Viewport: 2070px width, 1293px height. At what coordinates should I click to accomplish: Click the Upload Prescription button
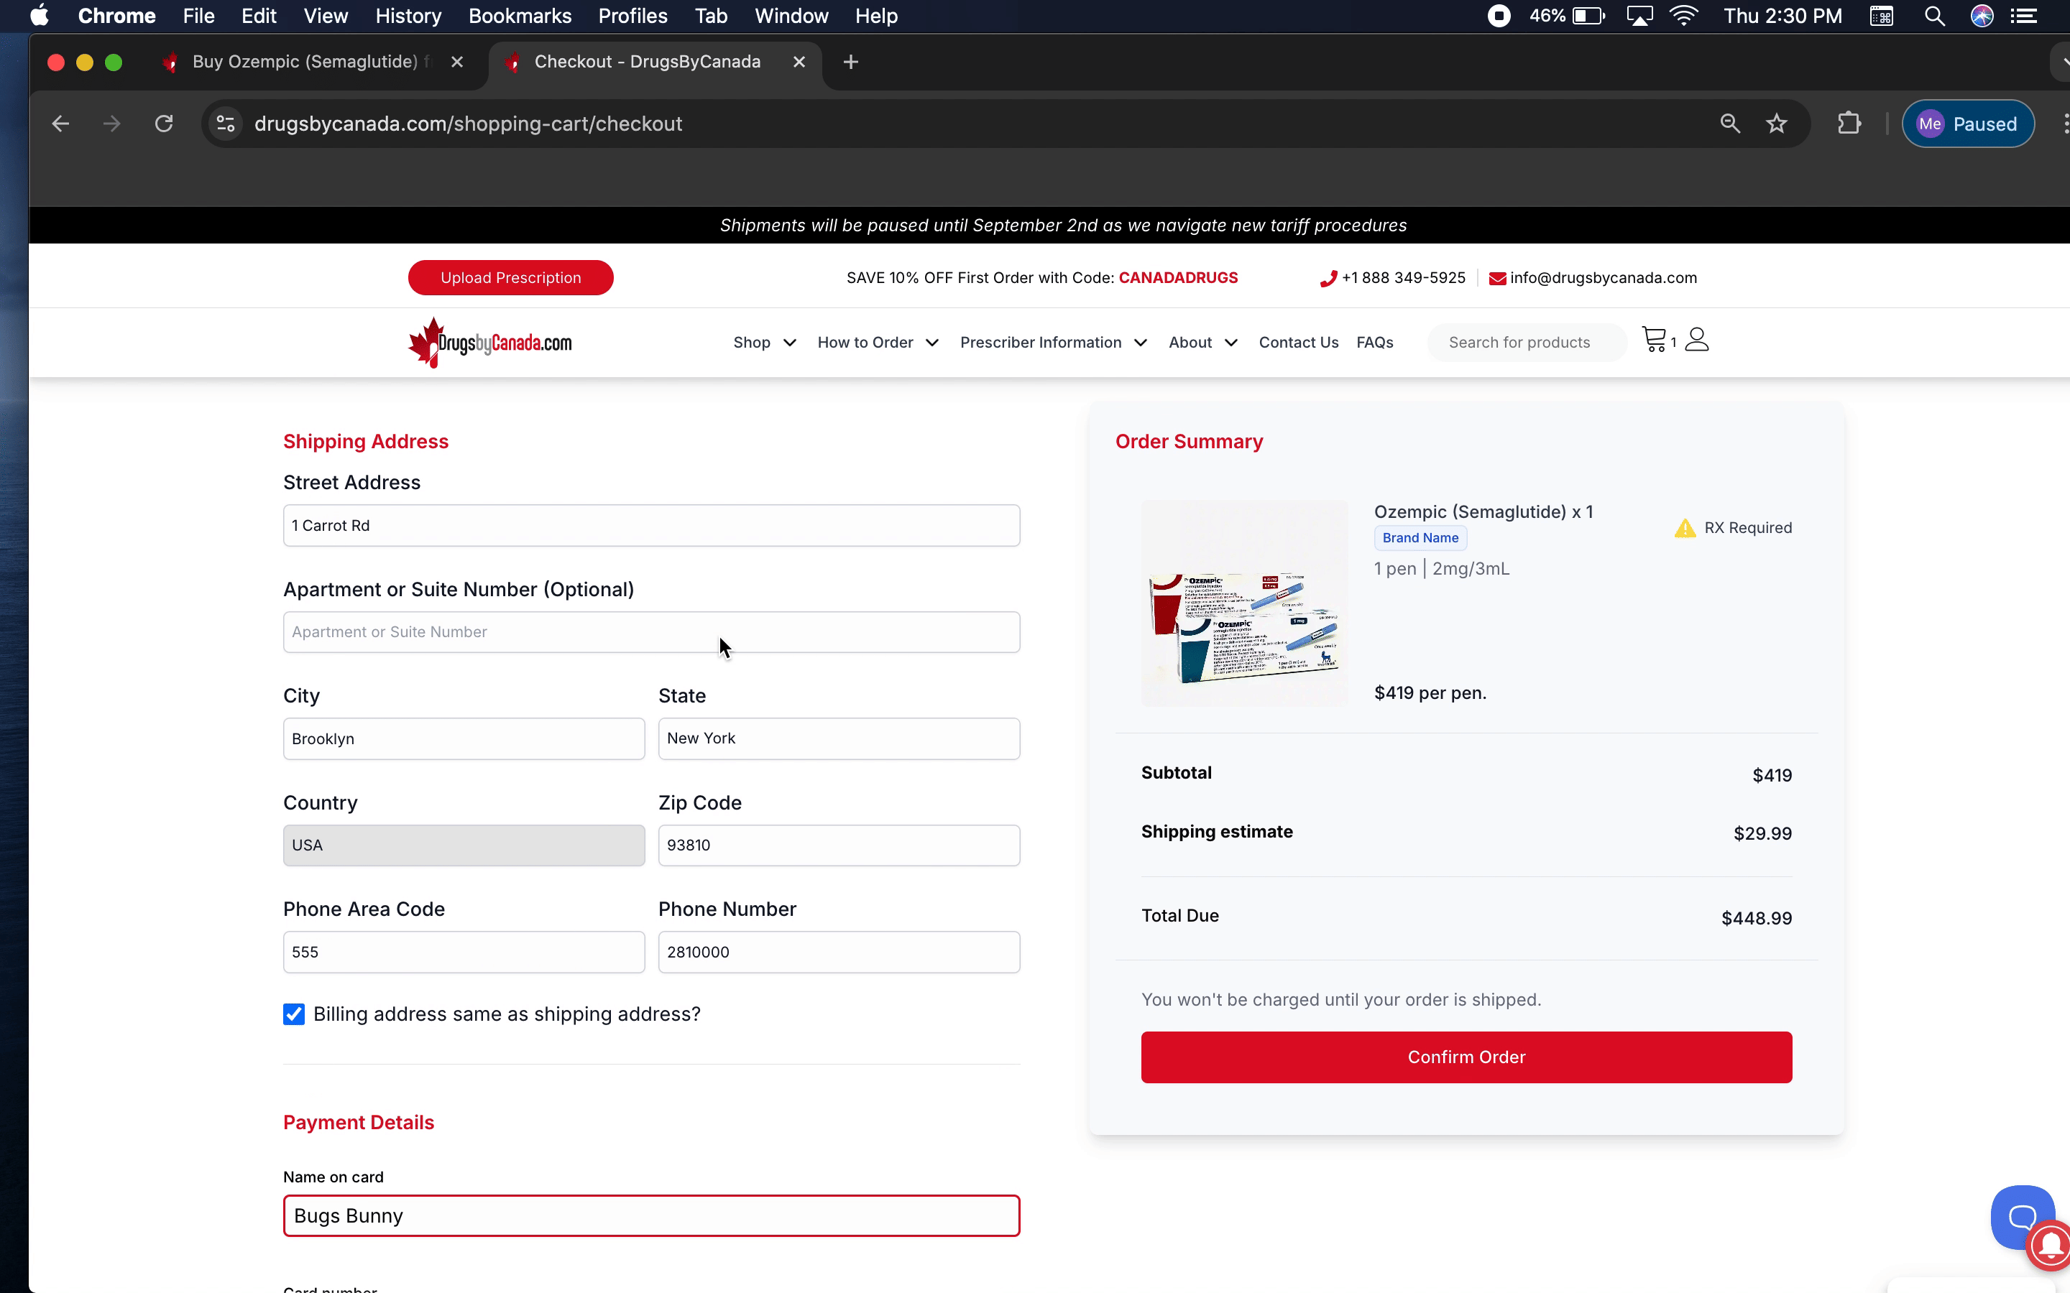(x=510, y=278)
